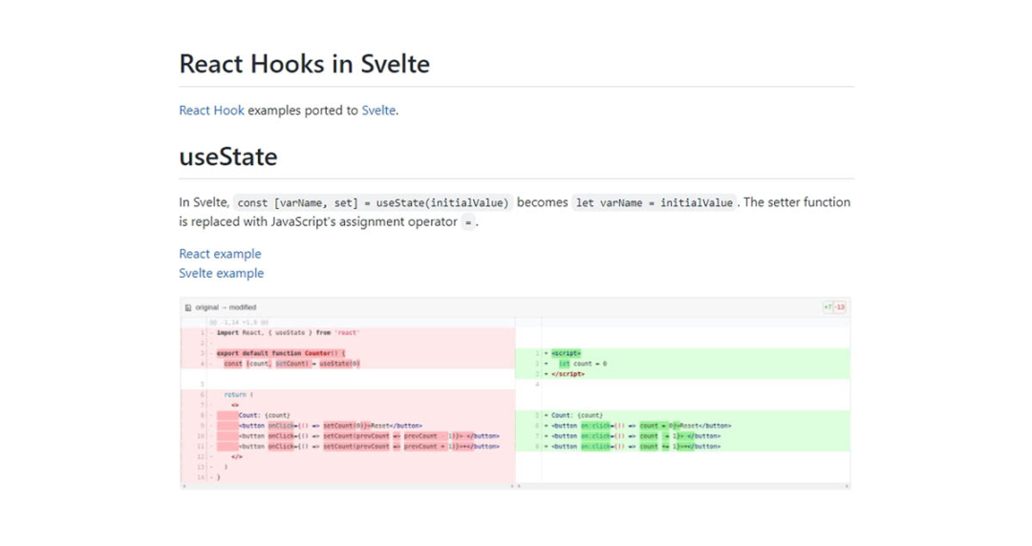Click the "const [varName, set] = useState(initialValue)" snippet
Viewport: 1032px width, 546px height.
373,202
